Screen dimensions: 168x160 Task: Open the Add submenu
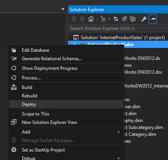coord(66,132)
